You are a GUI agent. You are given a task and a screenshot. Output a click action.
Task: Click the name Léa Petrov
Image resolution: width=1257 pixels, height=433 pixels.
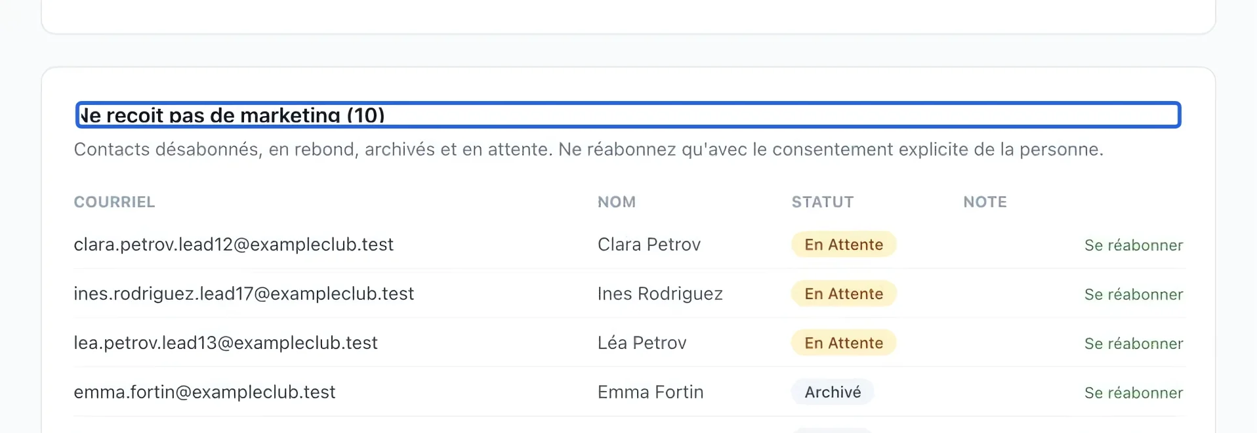point(642,343)
